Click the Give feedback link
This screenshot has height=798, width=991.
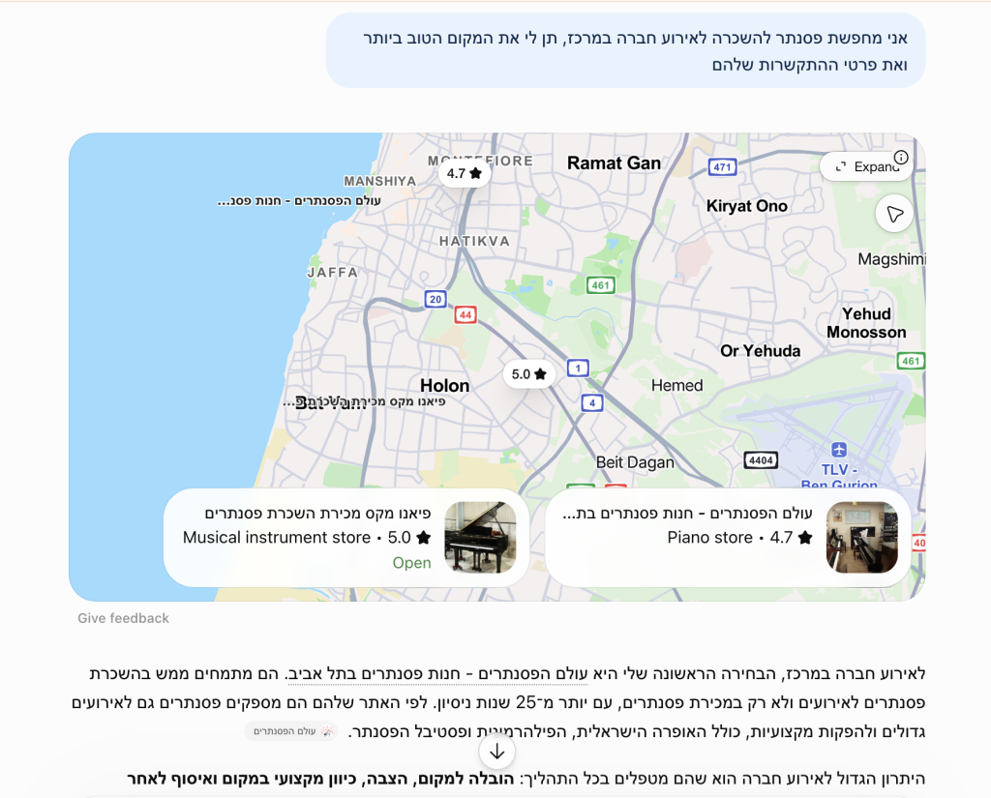(123, 618)
